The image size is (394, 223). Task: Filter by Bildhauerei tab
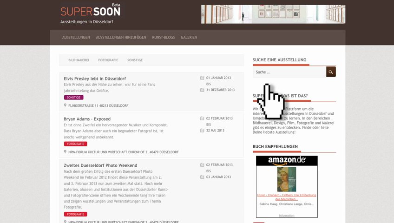(79, 60)
